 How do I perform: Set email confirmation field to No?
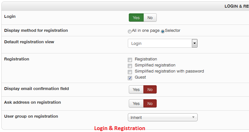pos(150,89)
